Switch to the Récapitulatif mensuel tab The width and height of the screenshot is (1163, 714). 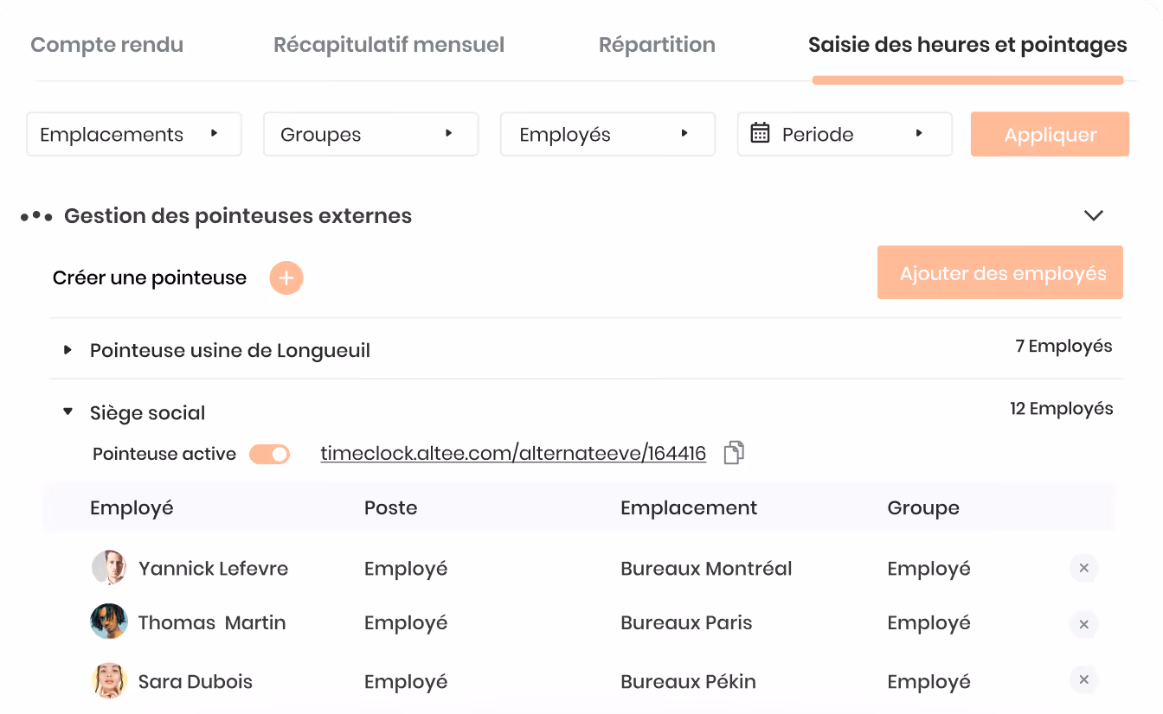389,45
